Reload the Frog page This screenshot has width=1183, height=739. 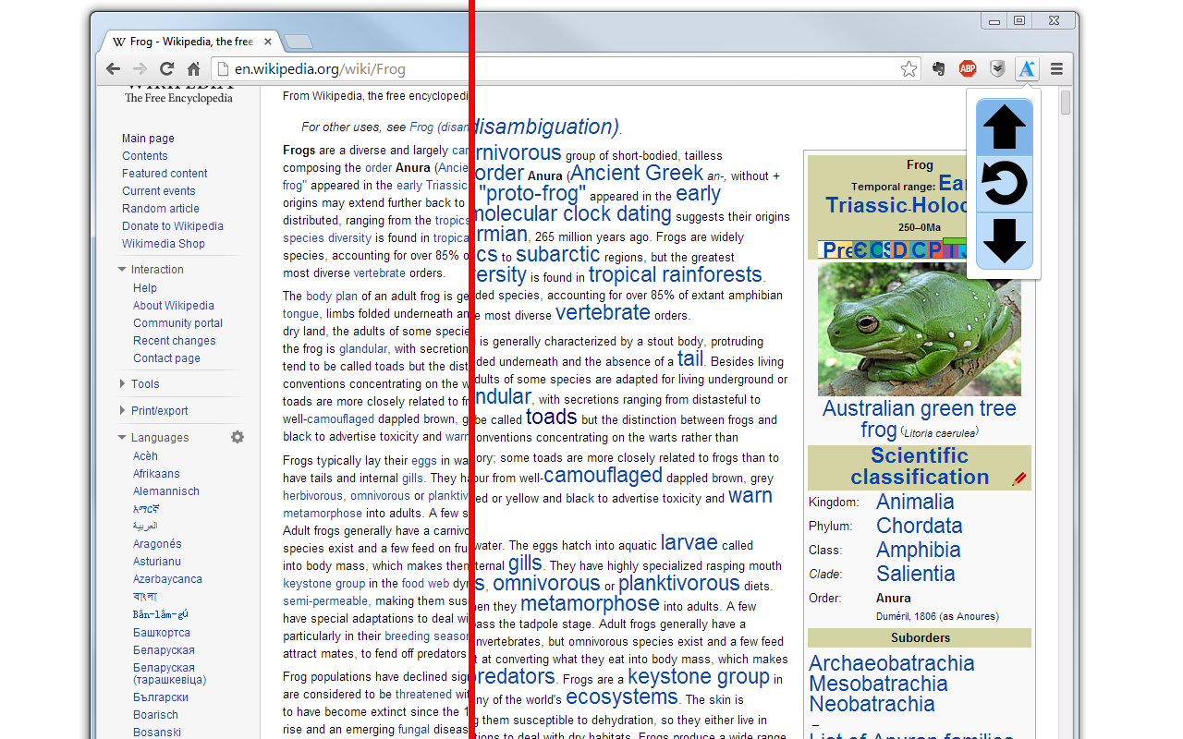pos(166,68)
